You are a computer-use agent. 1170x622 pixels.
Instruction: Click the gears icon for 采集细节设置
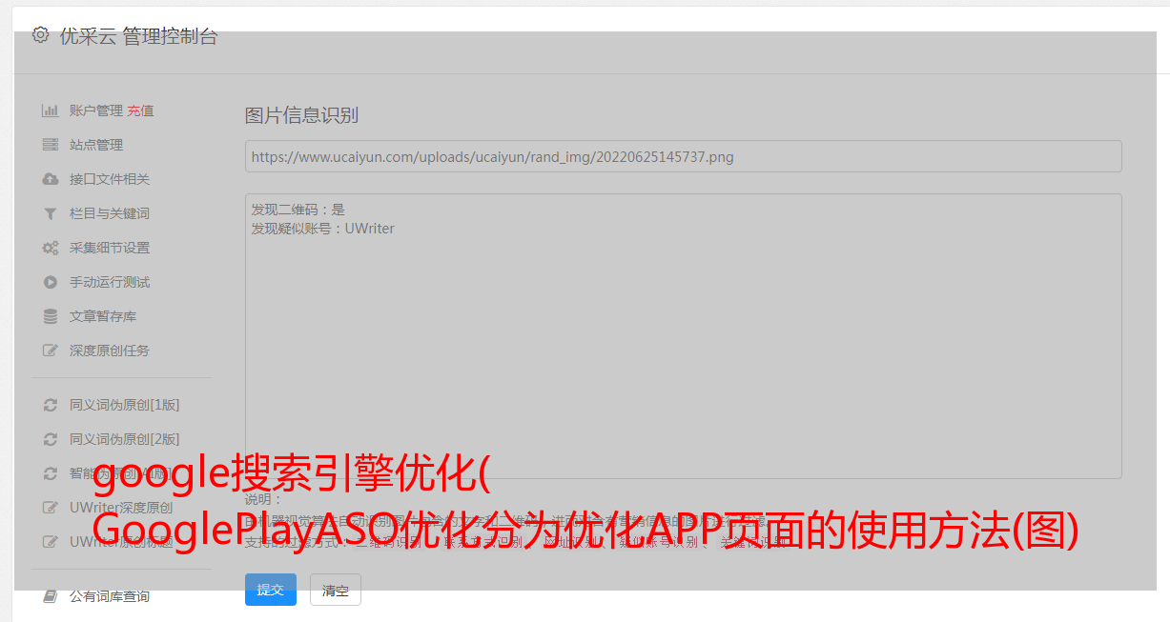[51, 248]
